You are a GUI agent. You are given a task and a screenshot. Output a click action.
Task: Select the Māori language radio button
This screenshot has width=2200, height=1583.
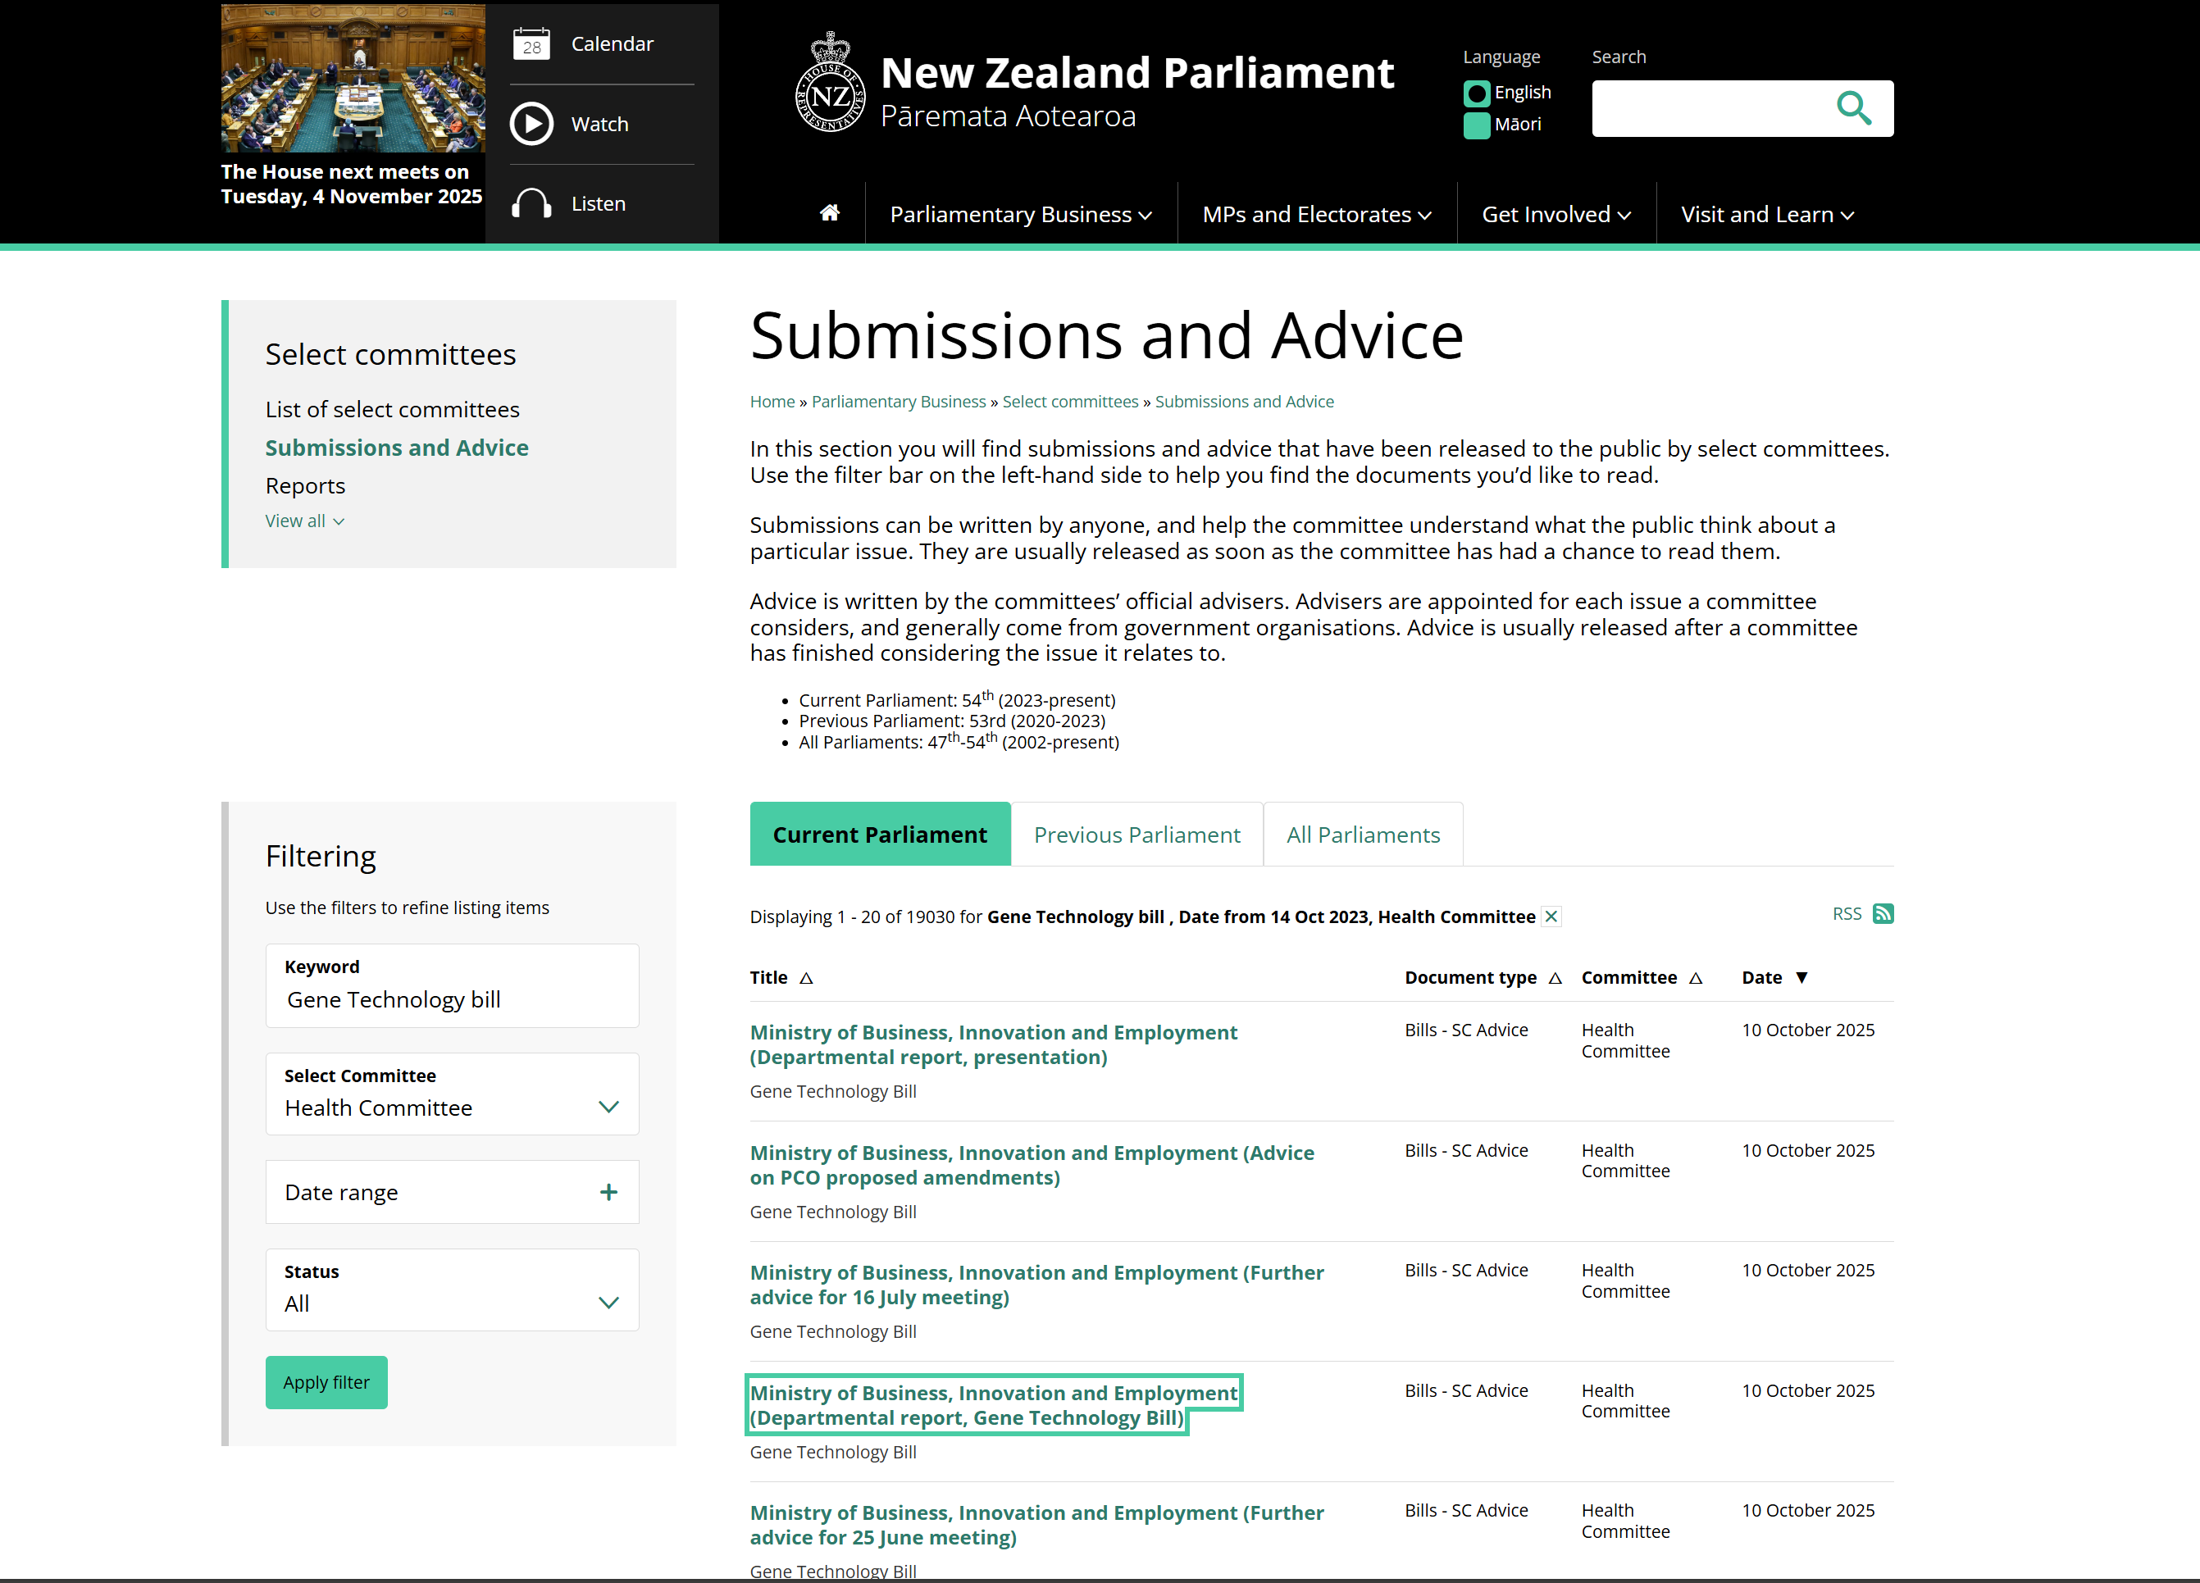tap(1476, 125)
